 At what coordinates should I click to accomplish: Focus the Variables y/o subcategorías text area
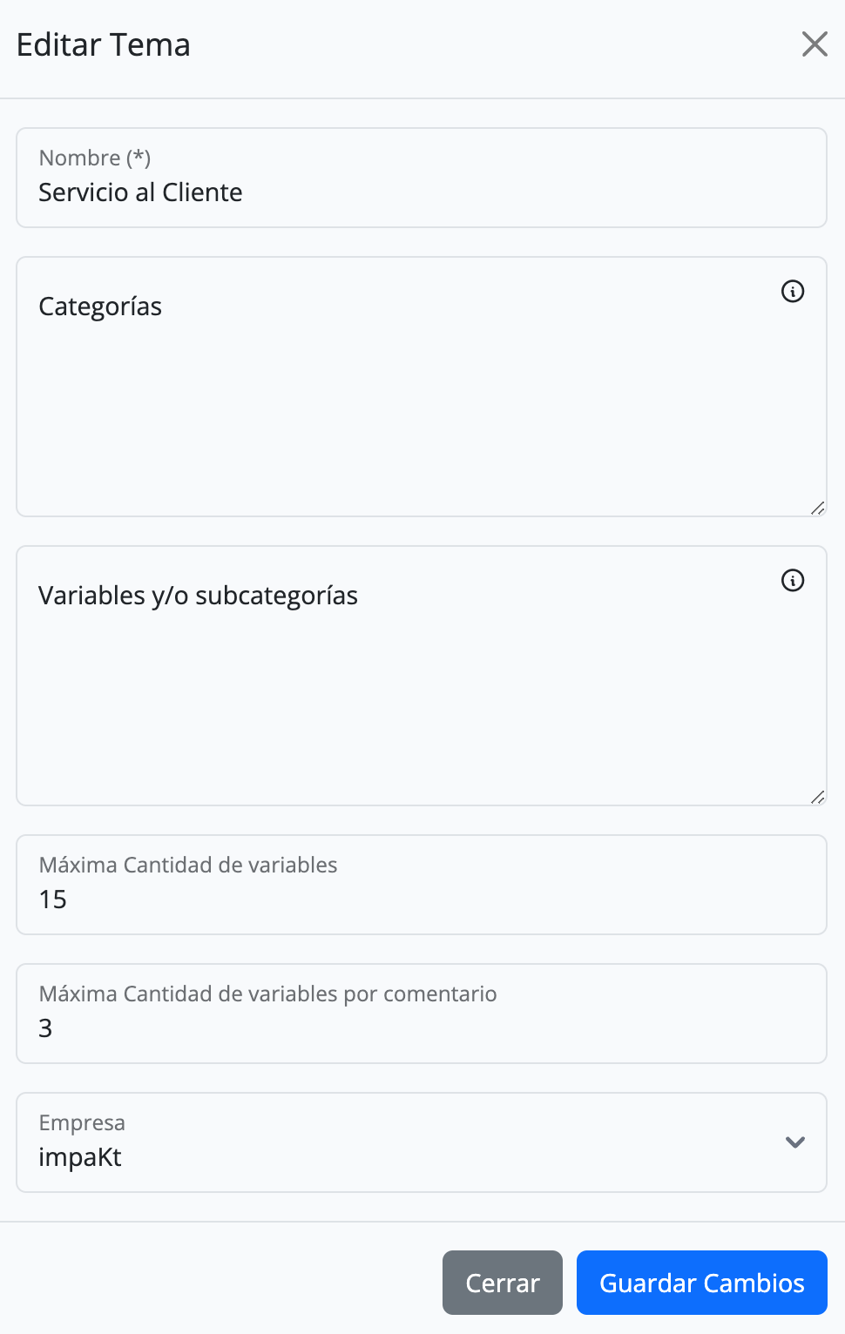(x=422, y=676)
